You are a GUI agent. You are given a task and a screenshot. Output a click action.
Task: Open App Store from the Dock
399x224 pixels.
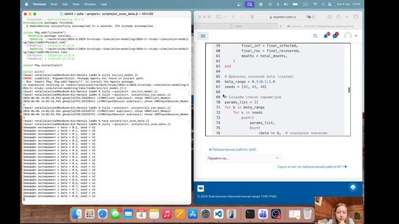point(193,214)
